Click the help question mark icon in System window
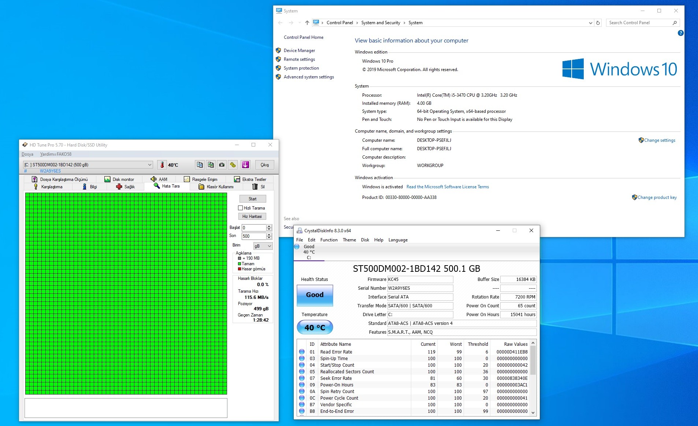The height and width of the screenshot is (426, 698). 680,33
